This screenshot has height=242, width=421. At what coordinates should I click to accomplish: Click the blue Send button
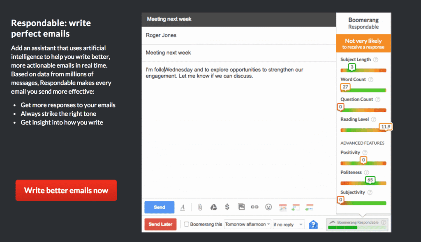159,207
